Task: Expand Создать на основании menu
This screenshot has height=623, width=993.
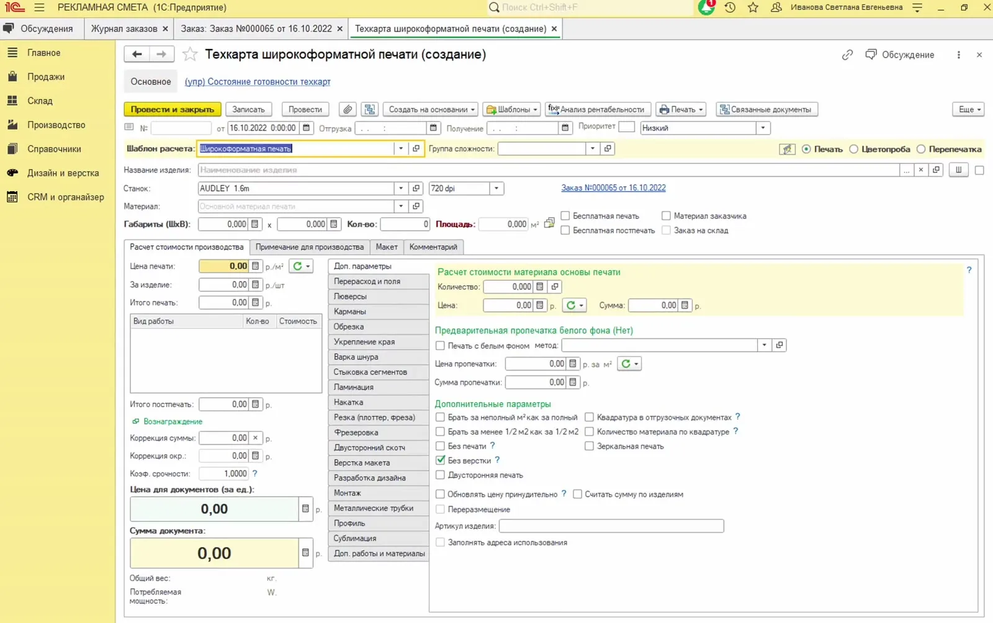Action: [431, 109]
